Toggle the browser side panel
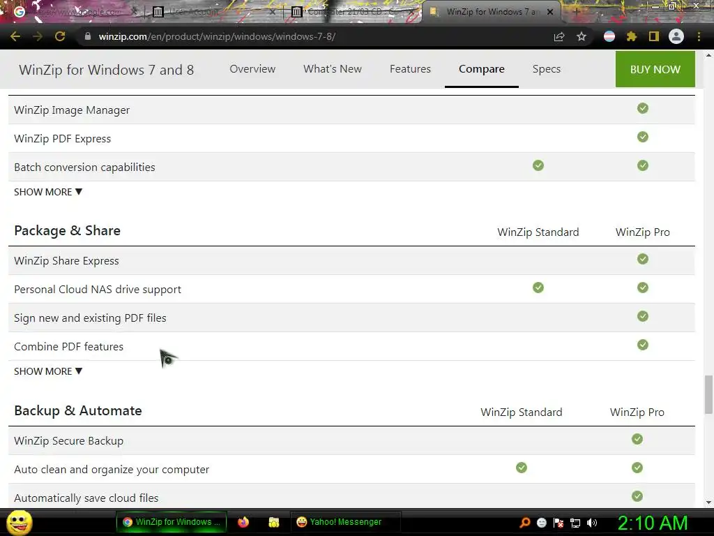714x536 pixels. point(654,36)
